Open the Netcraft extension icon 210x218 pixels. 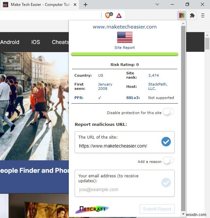[x=181, y=15]
